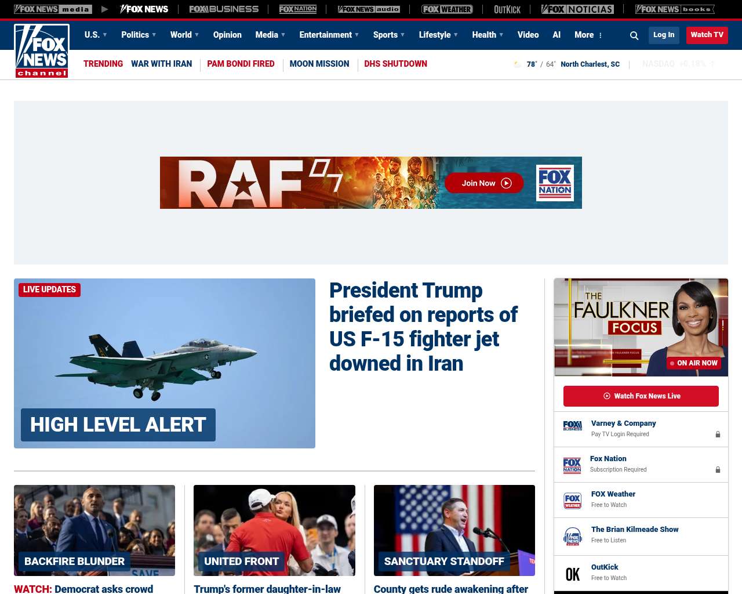Image resolution: width=742 pixels, height=594 pixels.
Task: Click the Fox News Audio logo
Action: [x=369, y=9]
